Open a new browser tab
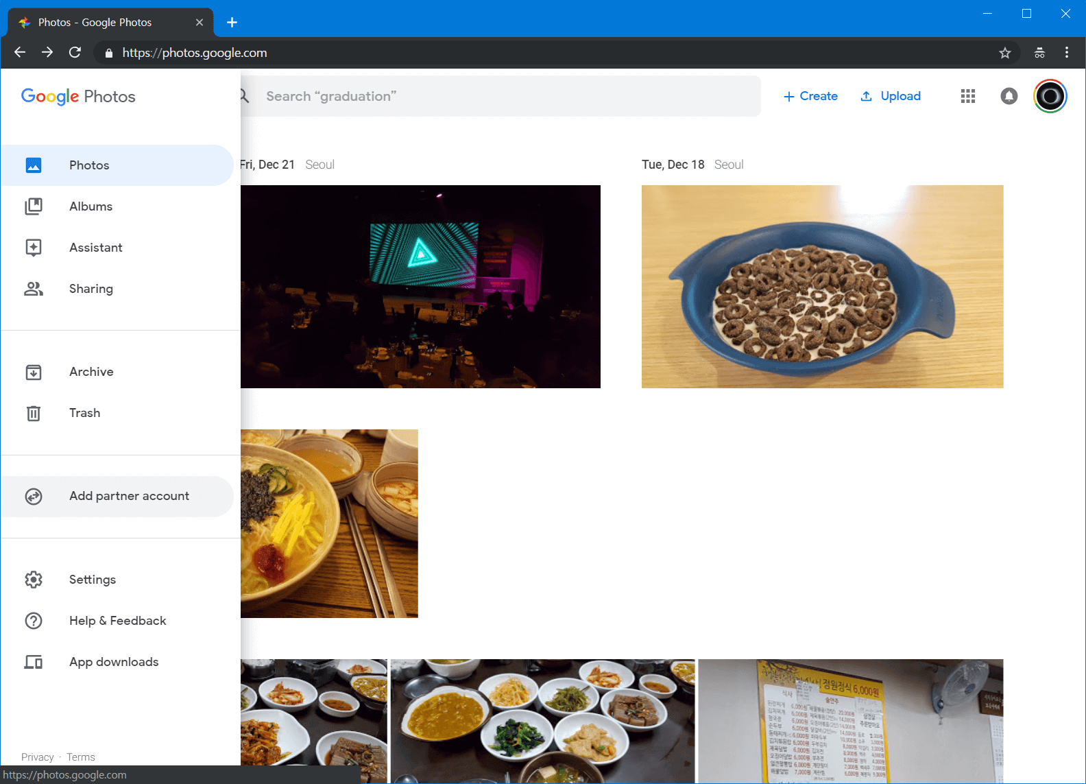1086x784 pixels. click(x=232, y=23)
